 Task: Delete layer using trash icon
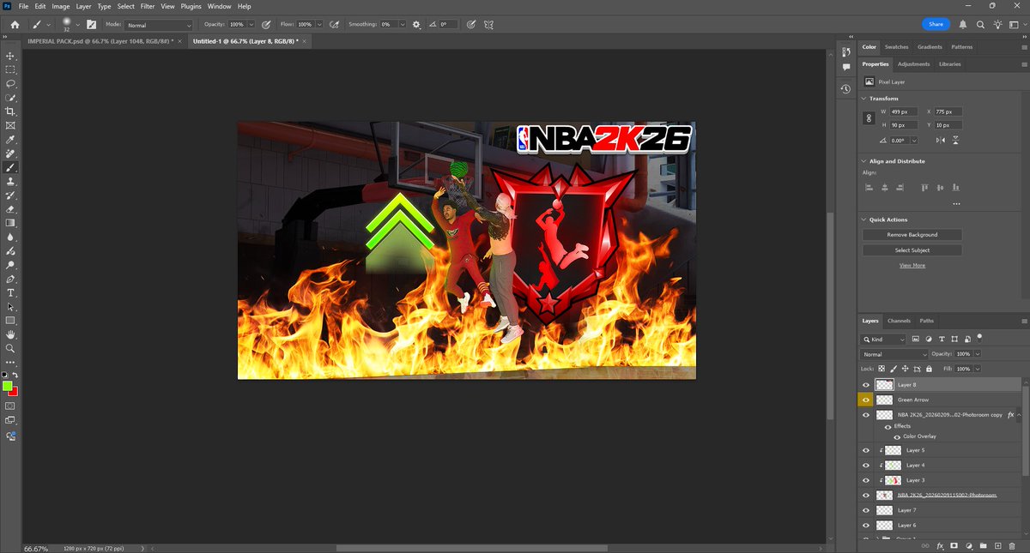click(x=1011, y=545)
